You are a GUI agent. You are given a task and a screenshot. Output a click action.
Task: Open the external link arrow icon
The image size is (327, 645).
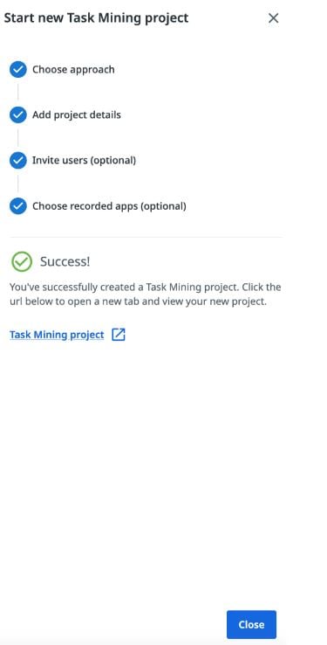click(x=119, y=335)
